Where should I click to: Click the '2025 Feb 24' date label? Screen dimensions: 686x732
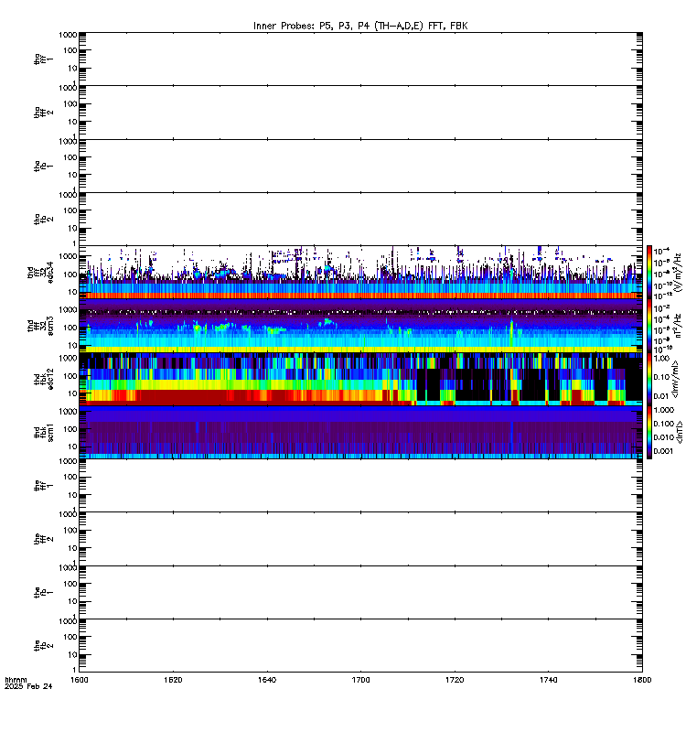tap(28, 687)
